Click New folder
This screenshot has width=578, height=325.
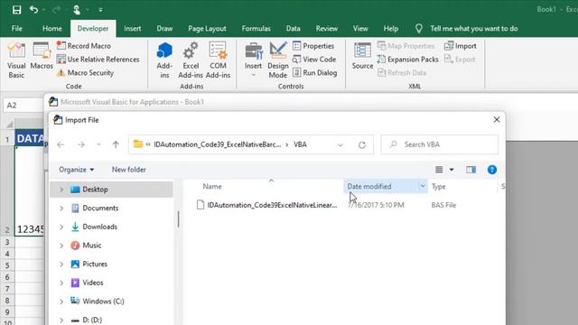(128, 170)
